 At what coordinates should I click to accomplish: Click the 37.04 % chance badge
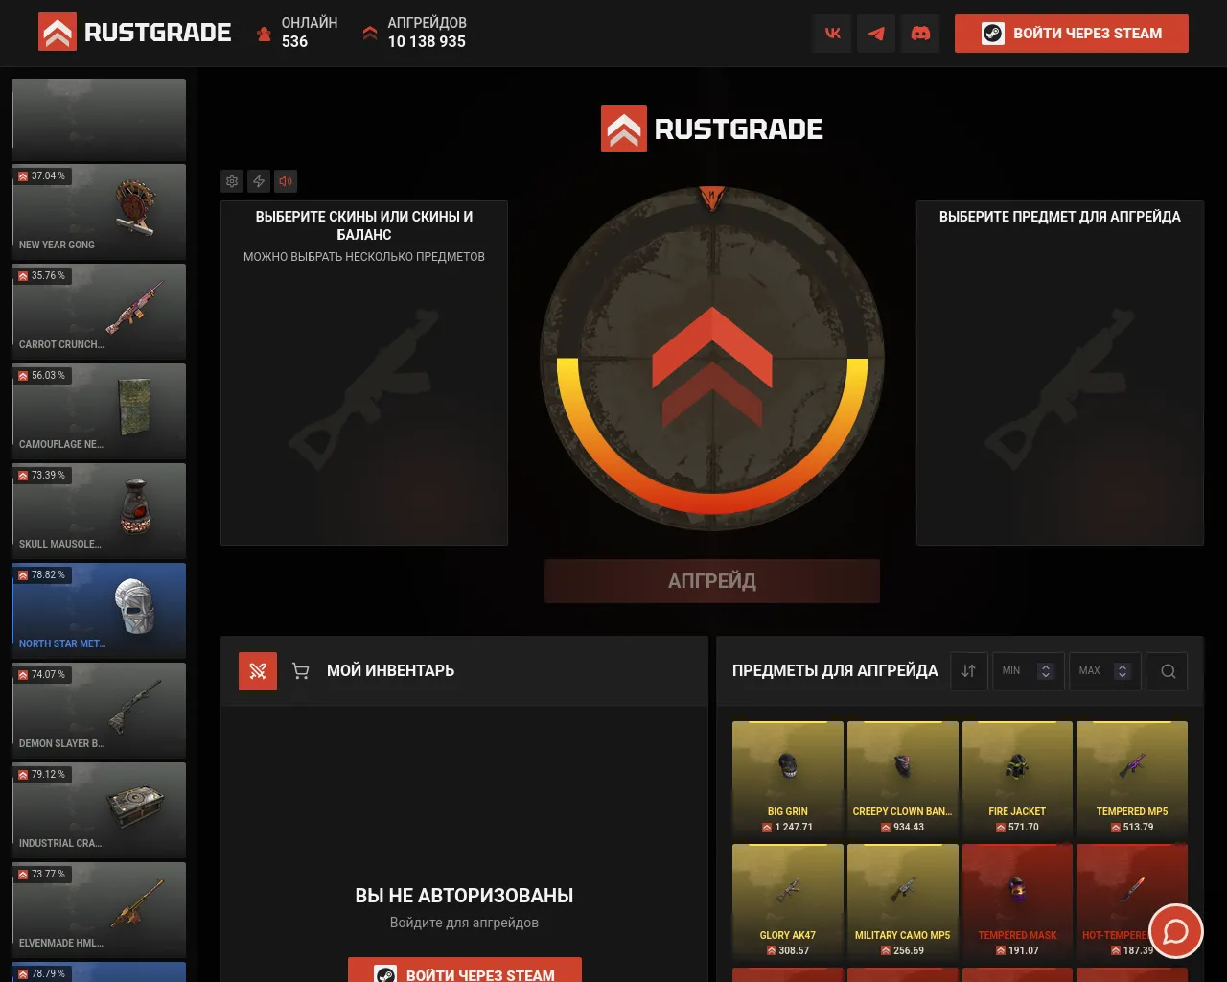click(x=41, y=176)
